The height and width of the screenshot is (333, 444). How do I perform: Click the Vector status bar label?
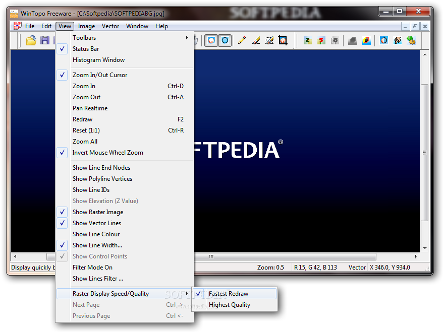[357, 268]
